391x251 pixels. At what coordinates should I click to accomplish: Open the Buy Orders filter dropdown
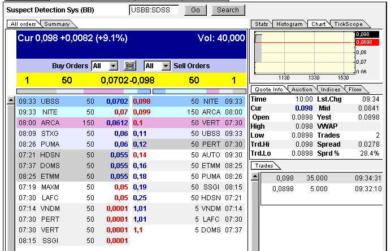113,66
